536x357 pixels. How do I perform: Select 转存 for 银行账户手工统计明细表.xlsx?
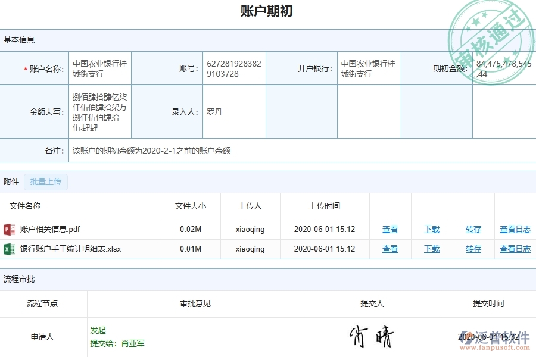472,249
